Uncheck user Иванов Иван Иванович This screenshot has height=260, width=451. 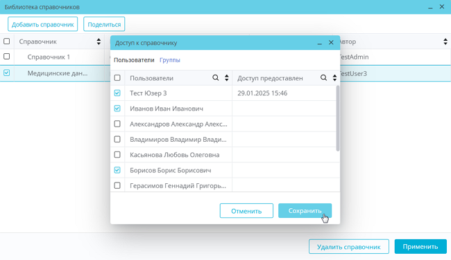click(117, 109)
